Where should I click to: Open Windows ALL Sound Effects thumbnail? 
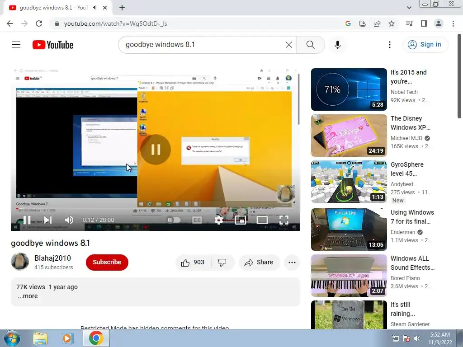coord(349,275)
